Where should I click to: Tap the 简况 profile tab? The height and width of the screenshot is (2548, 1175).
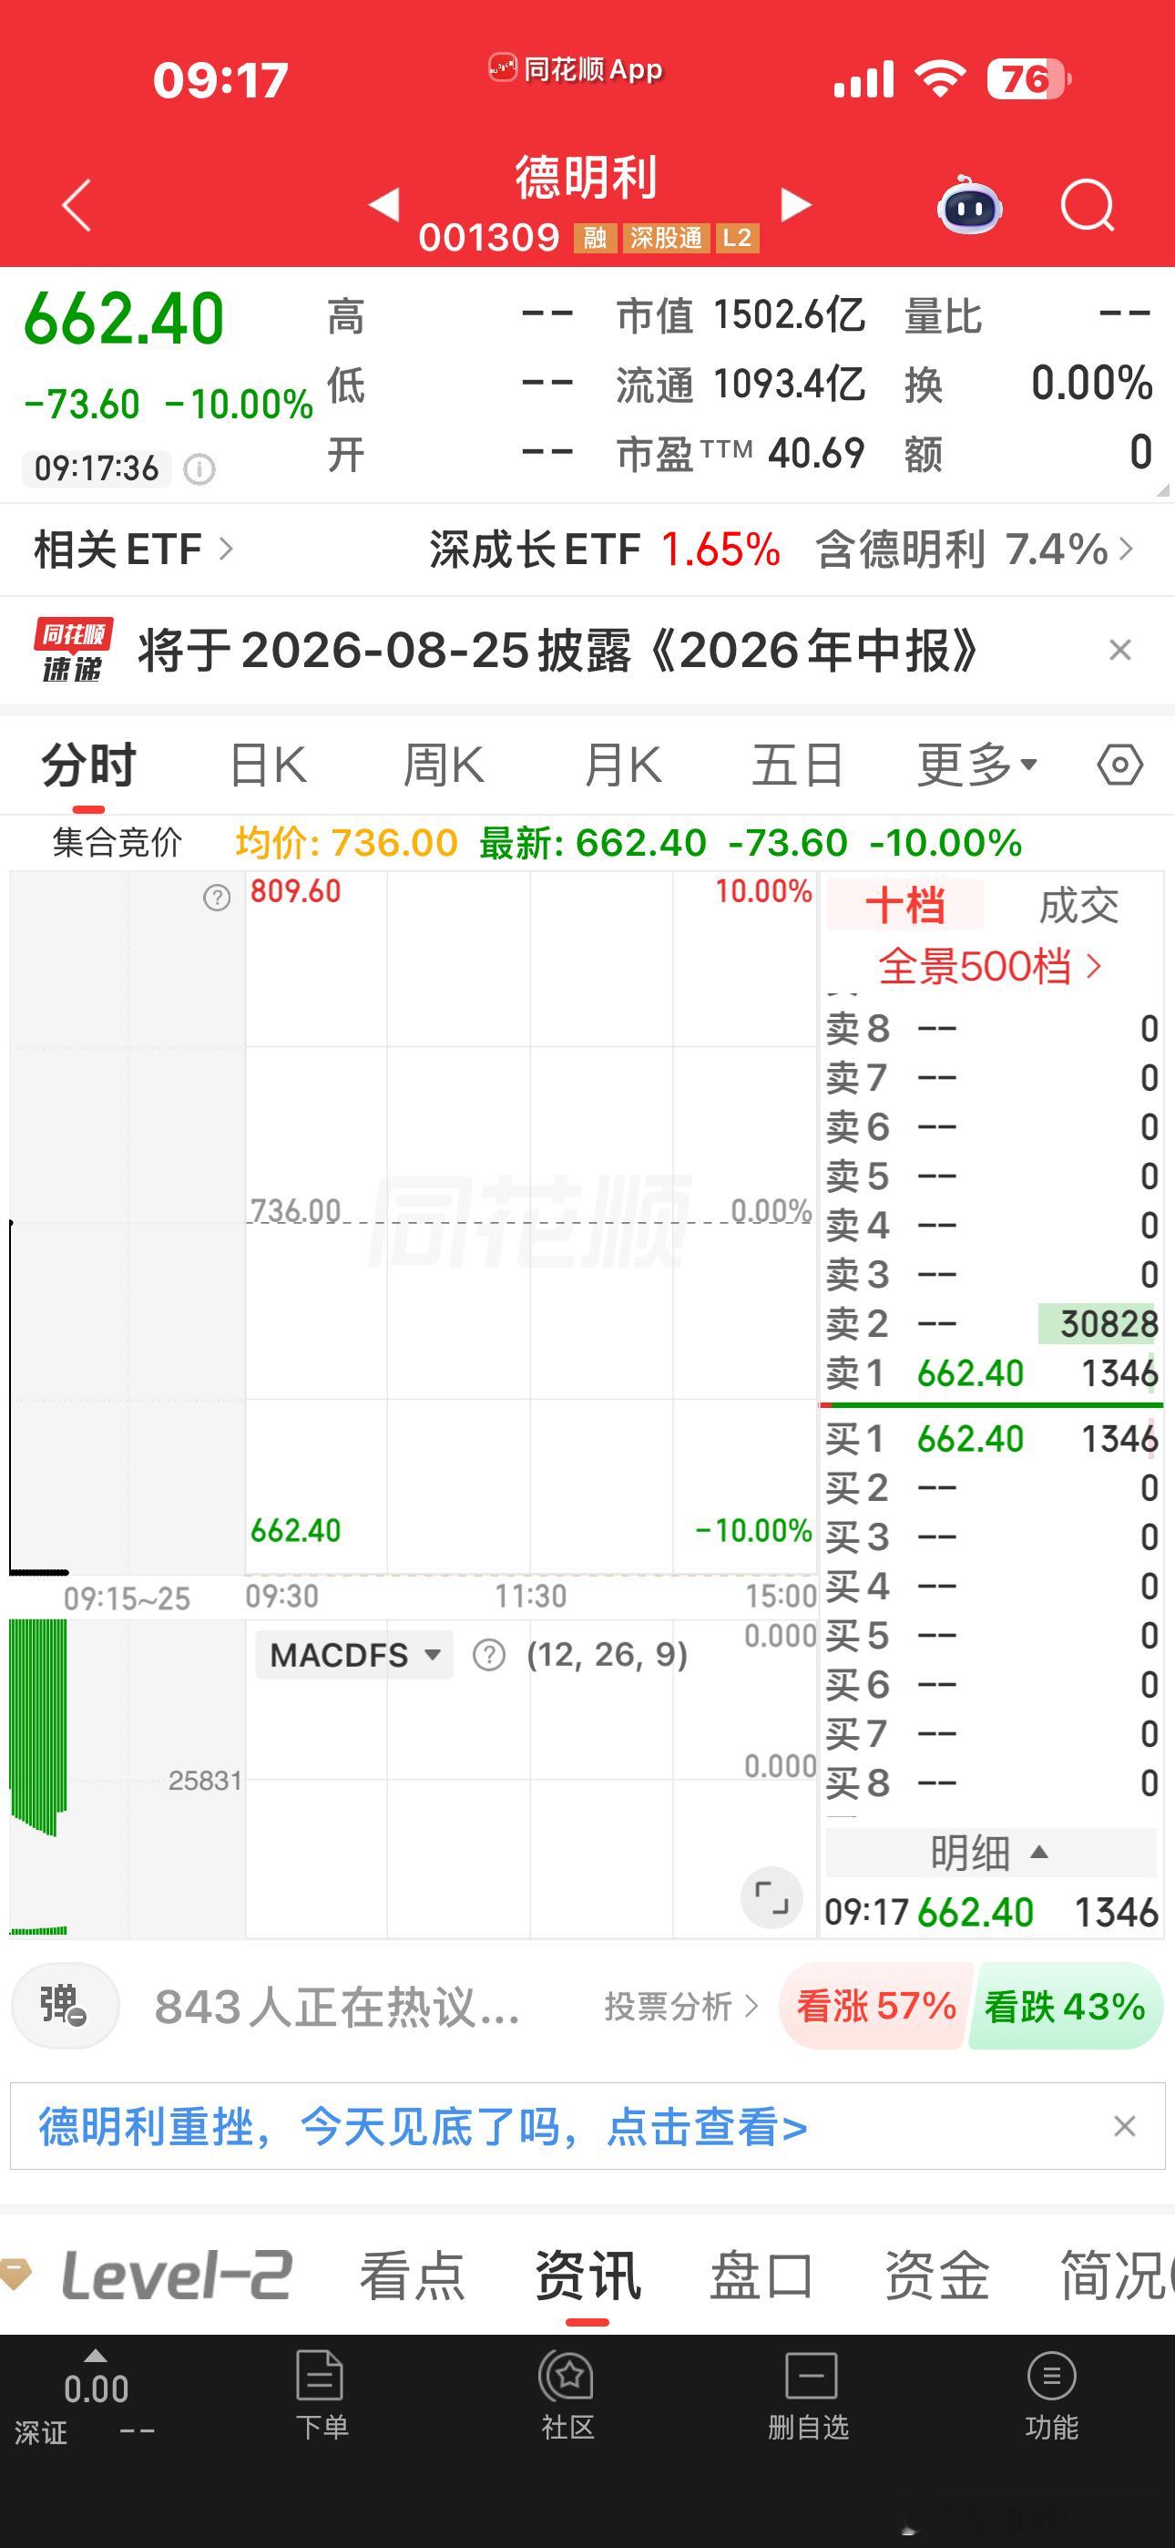[x=1116, y=2275]
